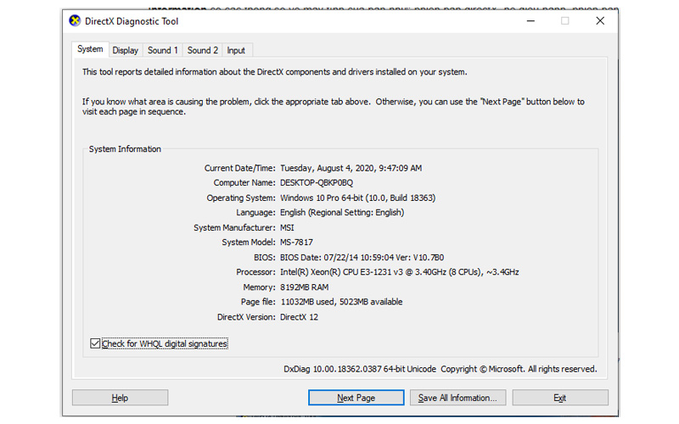679x424 pixels.
Task: Click the Windows 10 Pro 64-bit text
Action: tap(357, 198)
